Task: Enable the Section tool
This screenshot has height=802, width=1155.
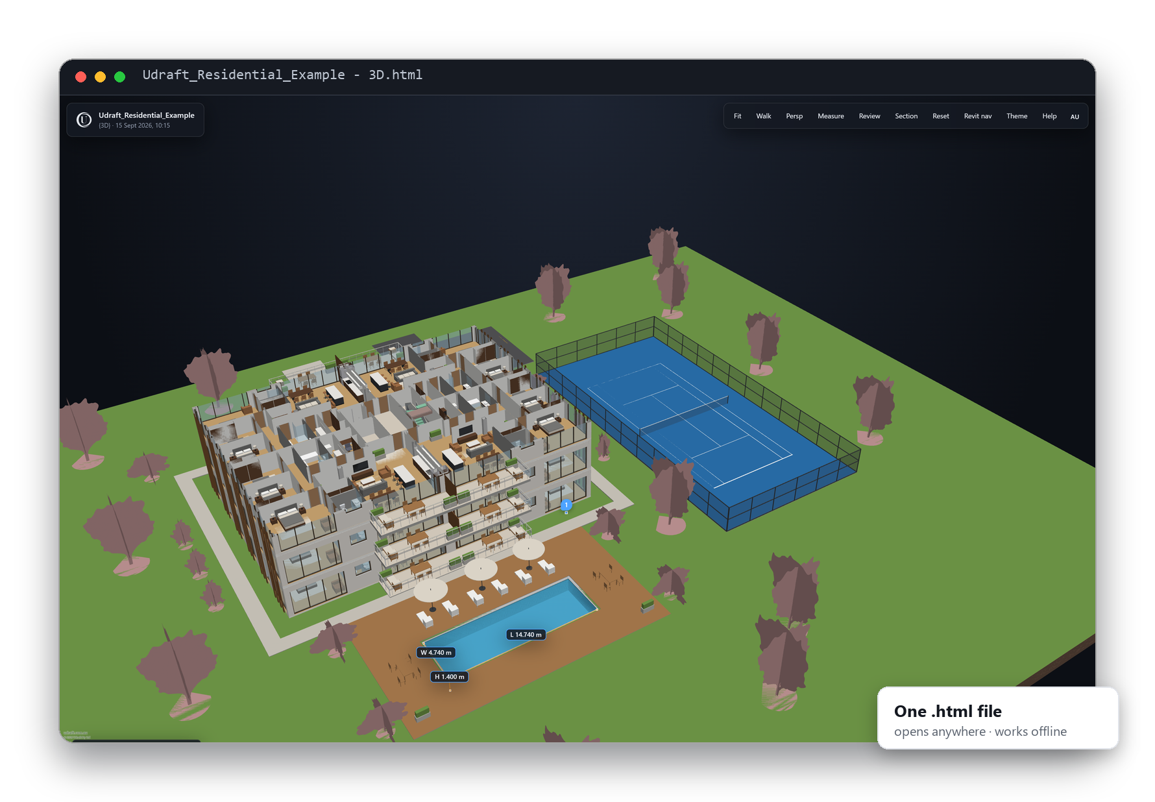Action: pyautogui.click(x=906, y=116)
